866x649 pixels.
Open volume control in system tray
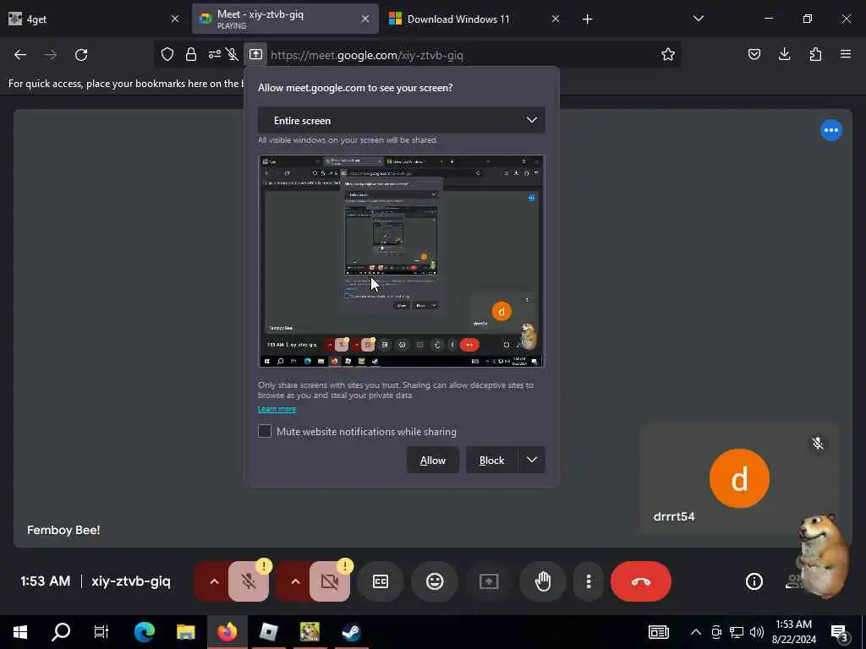click(x=757, y=632)
